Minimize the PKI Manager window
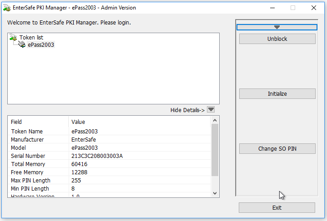 [272, 8]
